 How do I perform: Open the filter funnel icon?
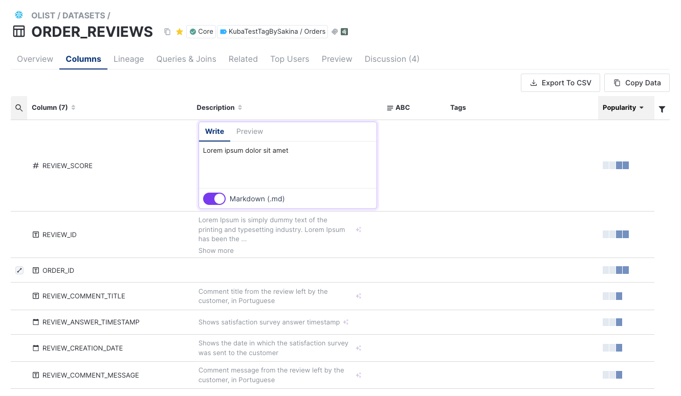click(662, 109)
